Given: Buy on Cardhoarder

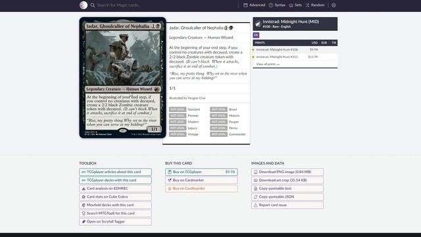Looking at the screenshot, I should pyautogui.click(x=201, y=189).
